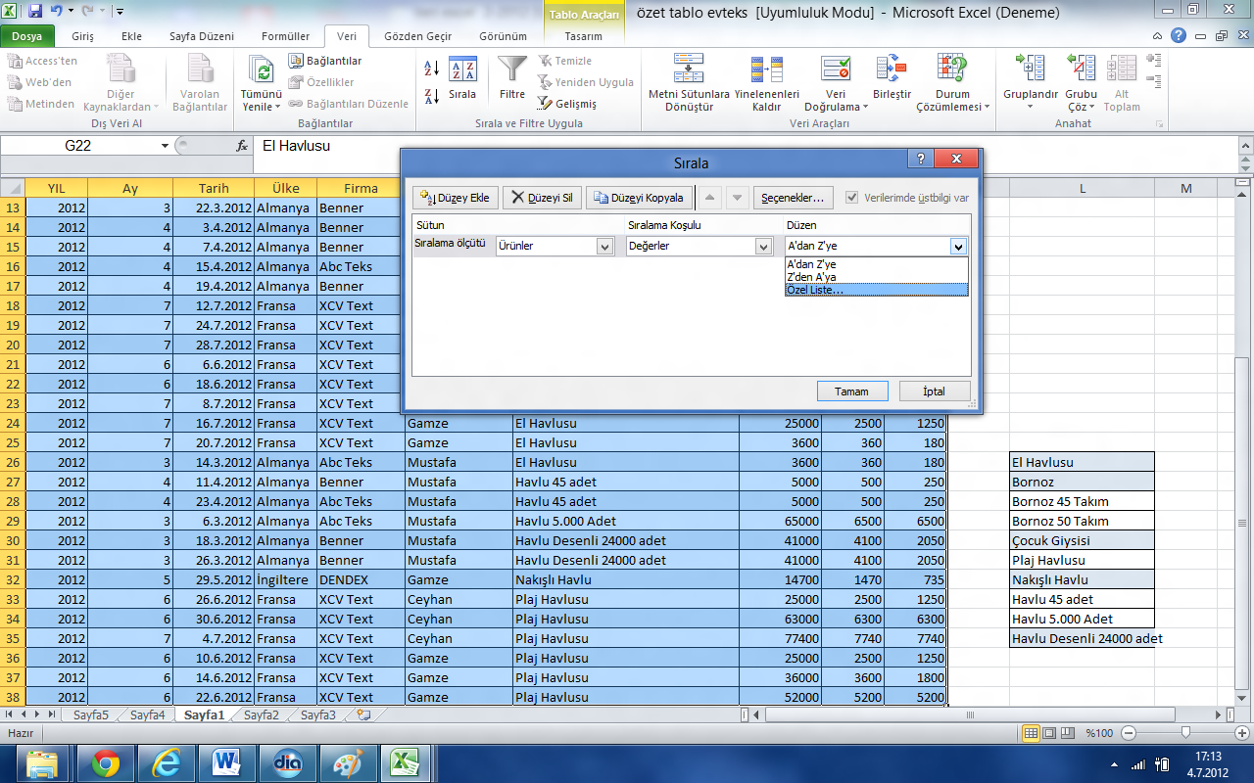Click the zoom slider in status bar
The width and height of the screenshot is (1254, 783).
pos(1185,733)
